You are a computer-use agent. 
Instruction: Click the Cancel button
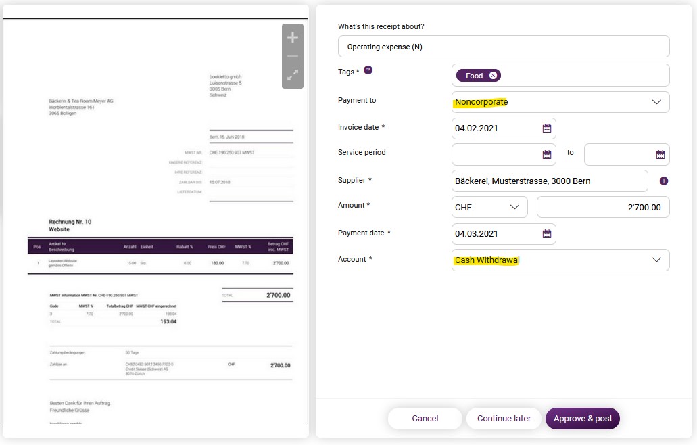tap(425, 419)
